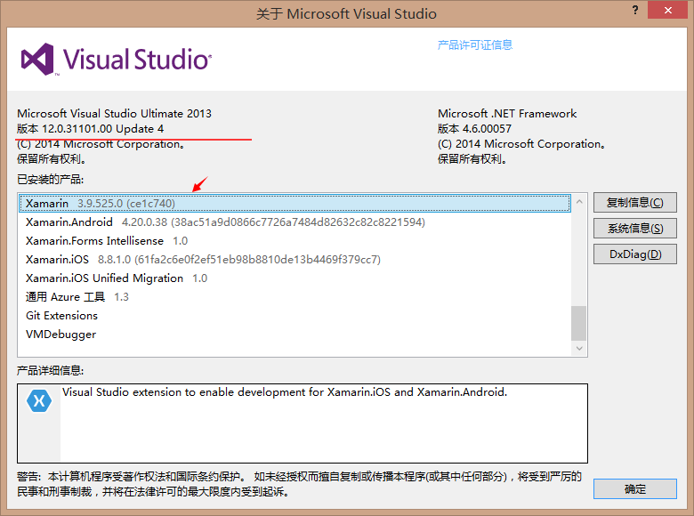Click the 警告 copyright warning text
Screen dimensions: 694x516
[299, 484]
